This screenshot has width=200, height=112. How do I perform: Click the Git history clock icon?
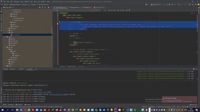pos(190,4)
